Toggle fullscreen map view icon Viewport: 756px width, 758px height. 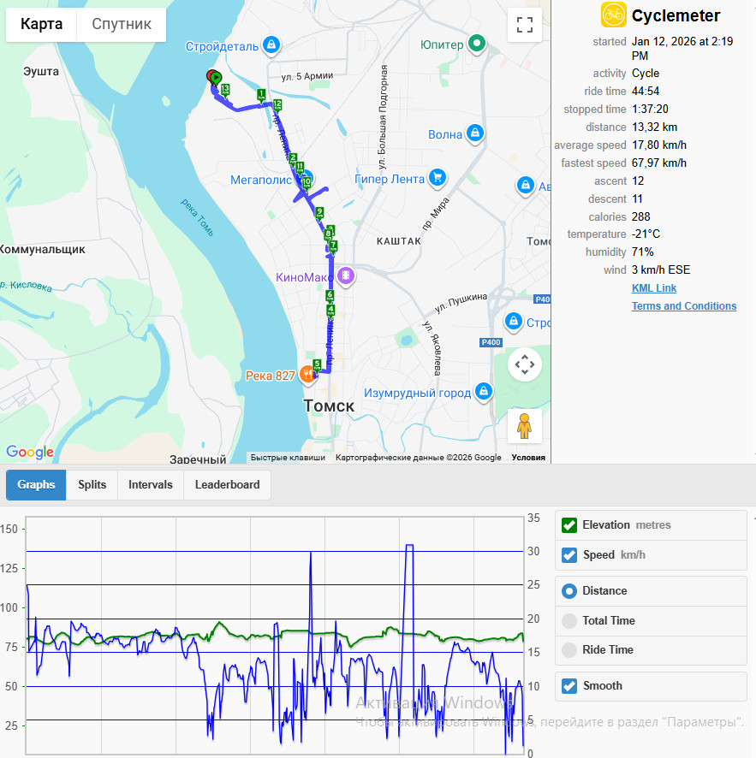(524, 25)
